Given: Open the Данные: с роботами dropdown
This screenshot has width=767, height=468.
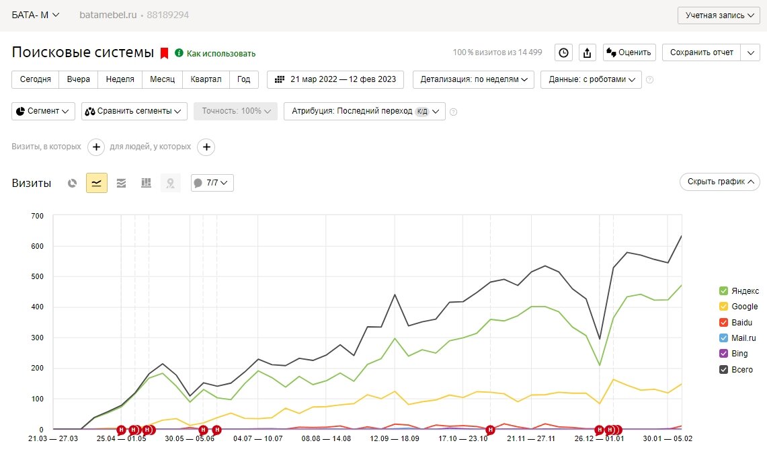Looking at the screenshot, I should point(589,79).
